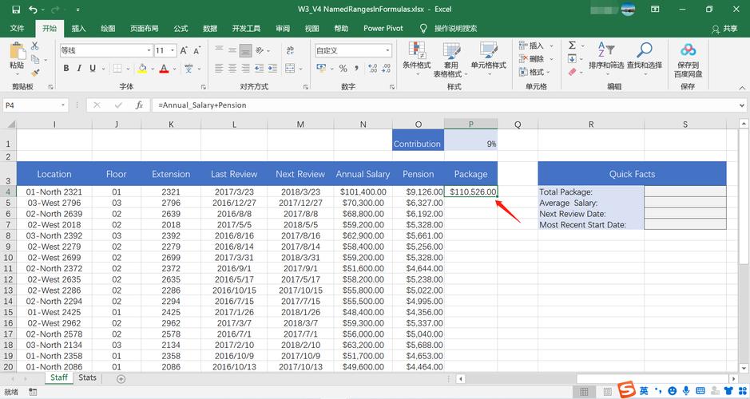Toggle Bold formatting
This screenshot has width=750, height=399.
(x=66, y=69)
